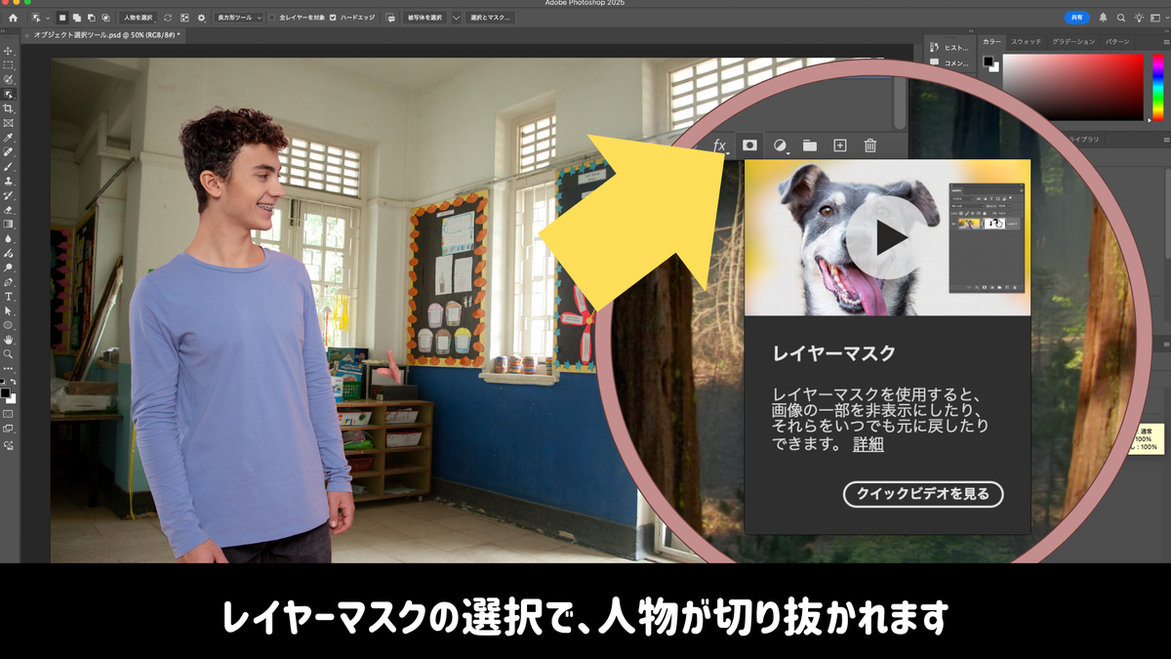Select the Eyedropper tool
The height and width of the screenshot is (659, 1171).
tap(9, 138)
